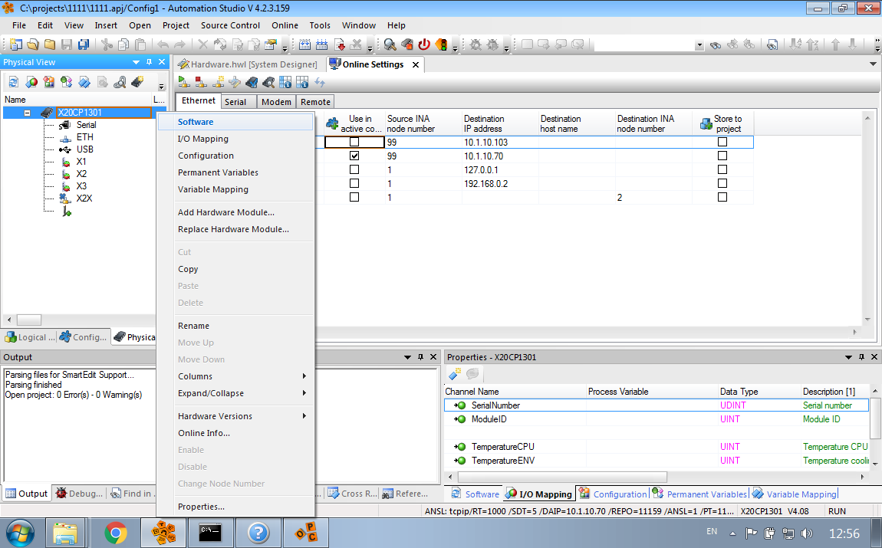Check Store to project for destination node 2
The width and height of the screenshot is (882, 548).
722,197
